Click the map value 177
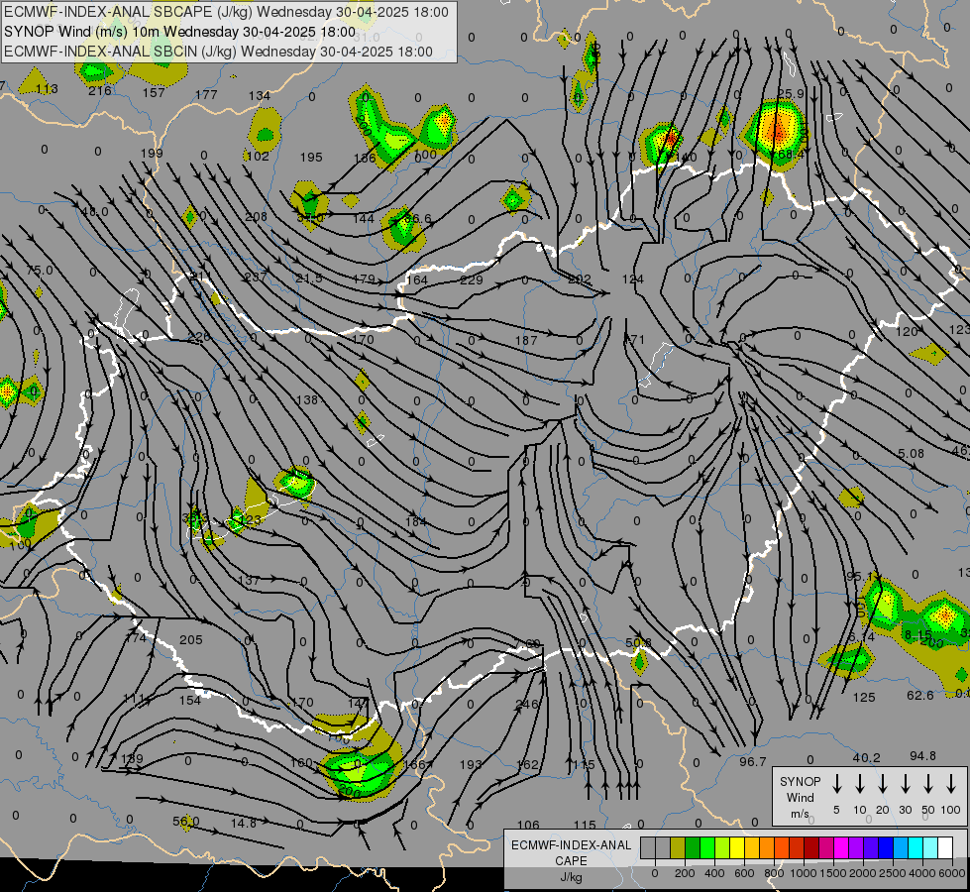 [206, 94]
